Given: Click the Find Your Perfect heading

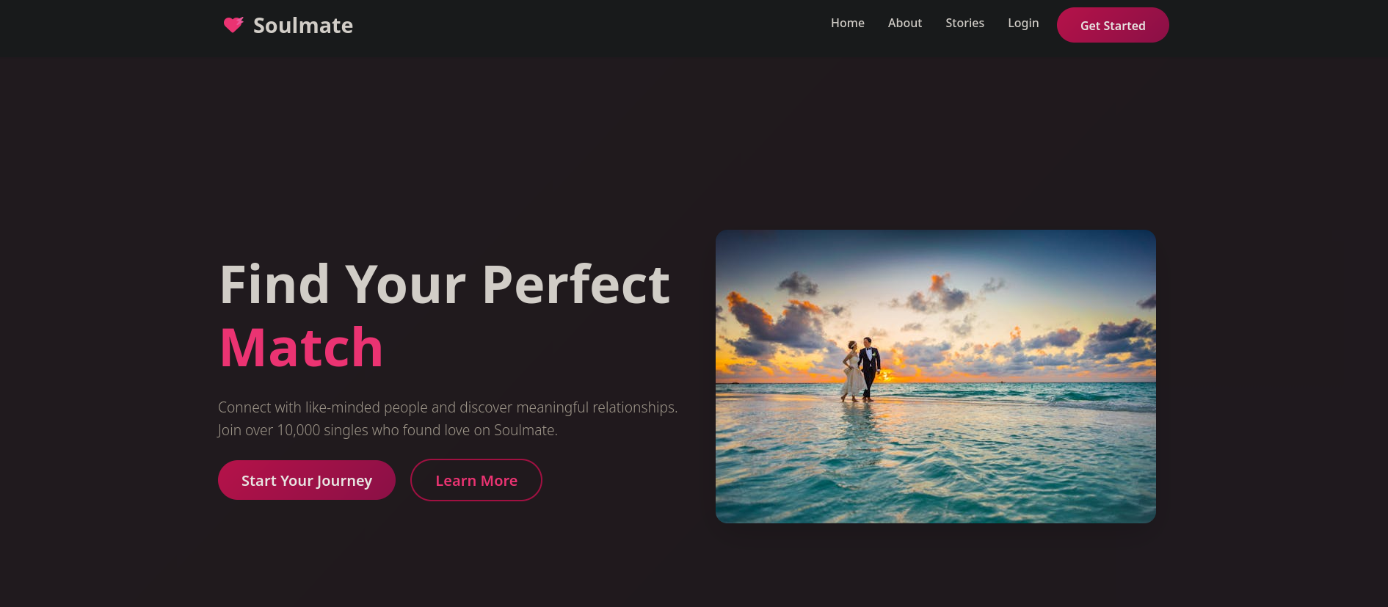Looking at the screenshot, I should tap(445, 285).
